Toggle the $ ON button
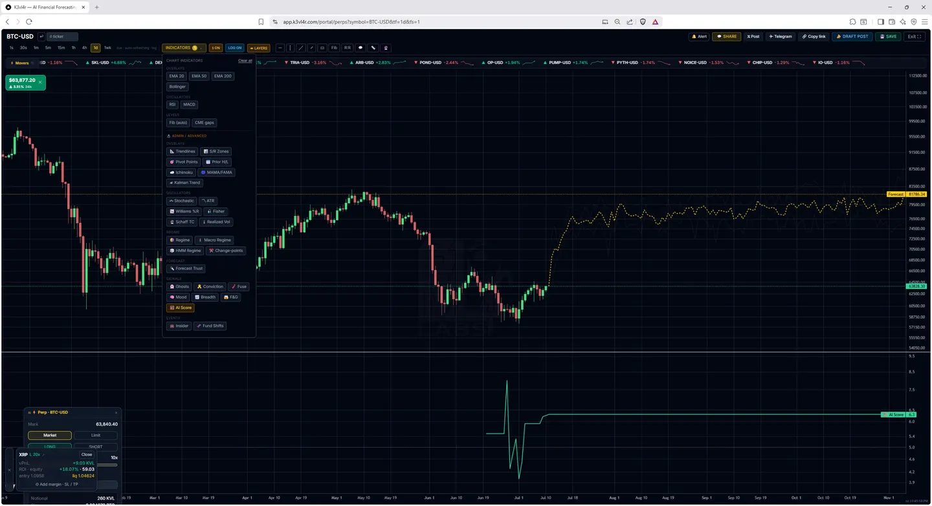This screenshot has height=506, width=932. point(216,48)
